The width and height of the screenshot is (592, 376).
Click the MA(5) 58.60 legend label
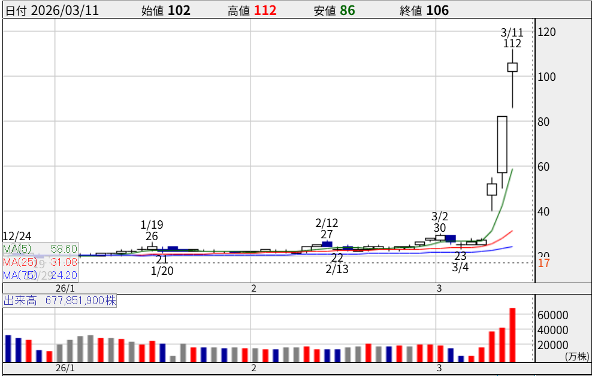point(40,248)
